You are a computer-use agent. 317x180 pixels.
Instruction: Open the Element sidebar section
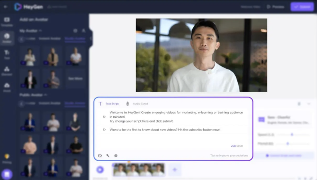pyautogui.click(x=7, y=71)
